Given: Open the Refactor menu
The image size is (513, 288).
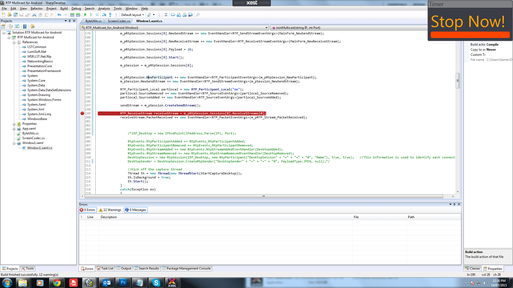Looking at the screenshot, I should (x=36, y=9).
